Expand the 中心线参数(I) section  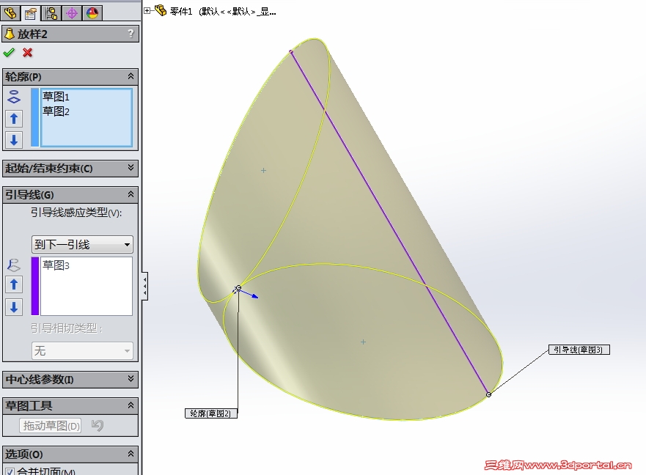tap(131, 378)
